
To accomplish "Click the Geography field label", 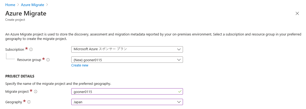I will click(14, 102).
